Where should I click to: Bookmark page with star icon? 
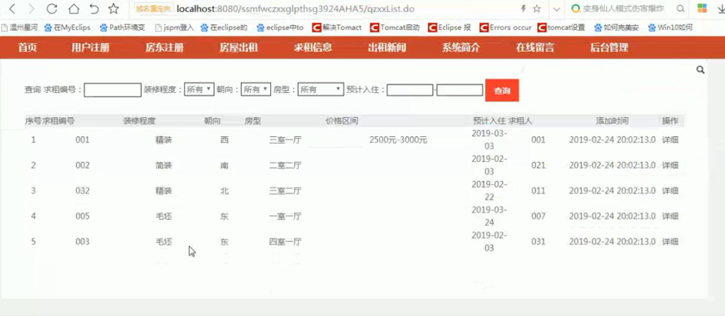coord(113,9)
